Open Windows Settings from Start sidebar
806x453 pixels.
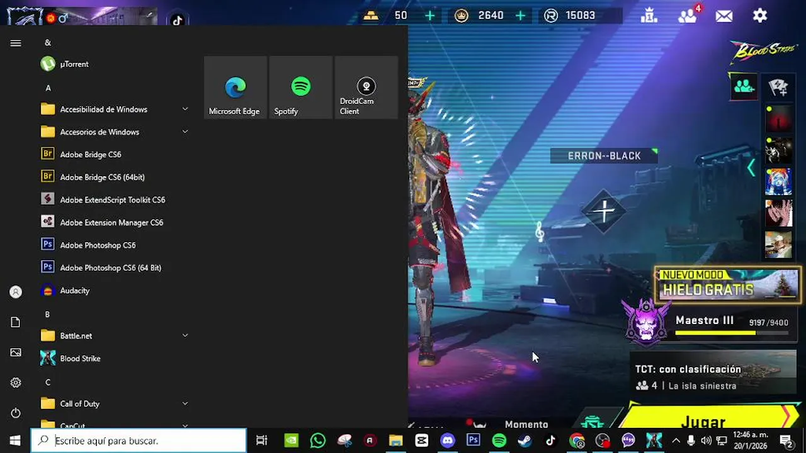tap(16, 383)
